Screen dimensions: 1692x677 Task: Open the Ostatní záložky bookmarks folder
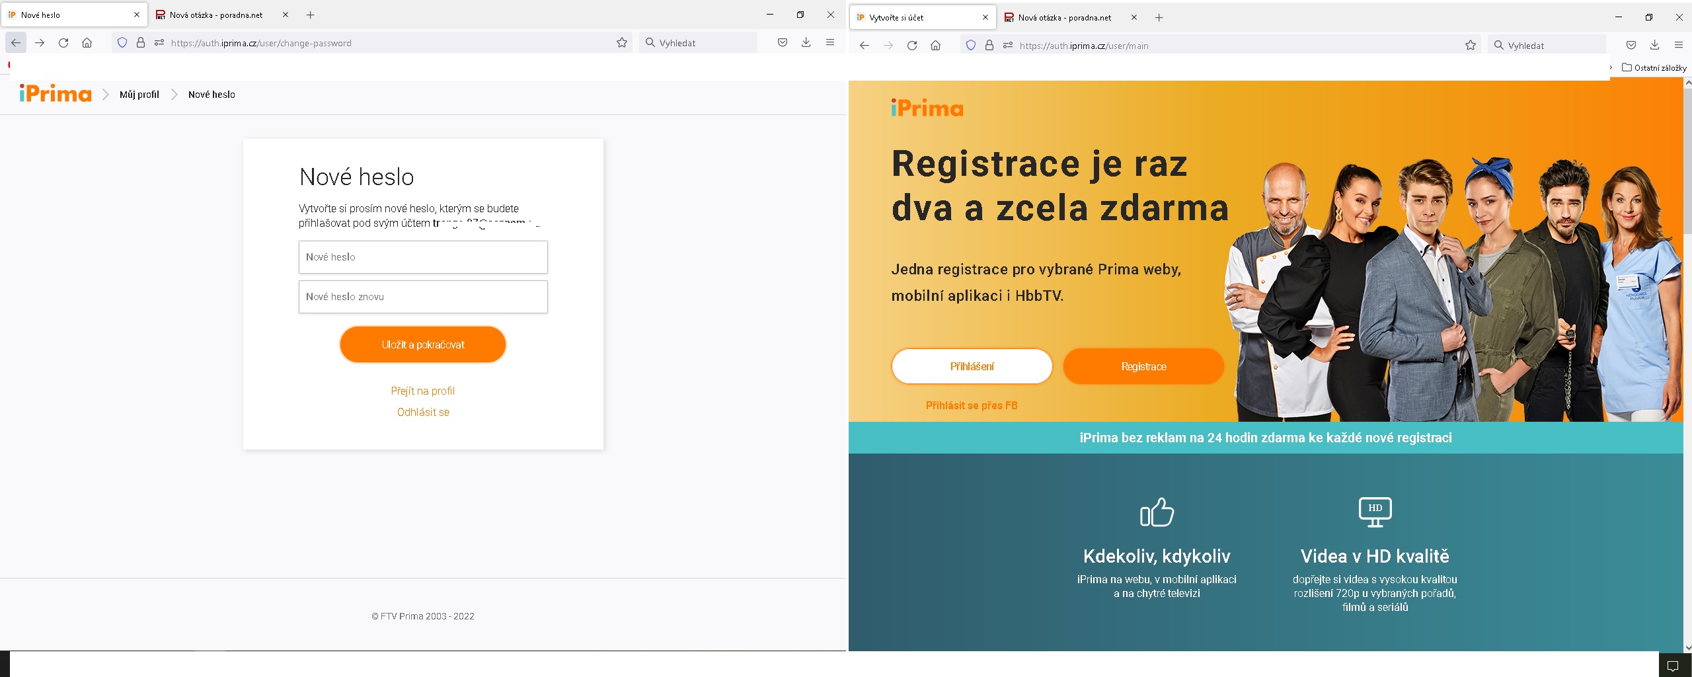point(1654,67)
